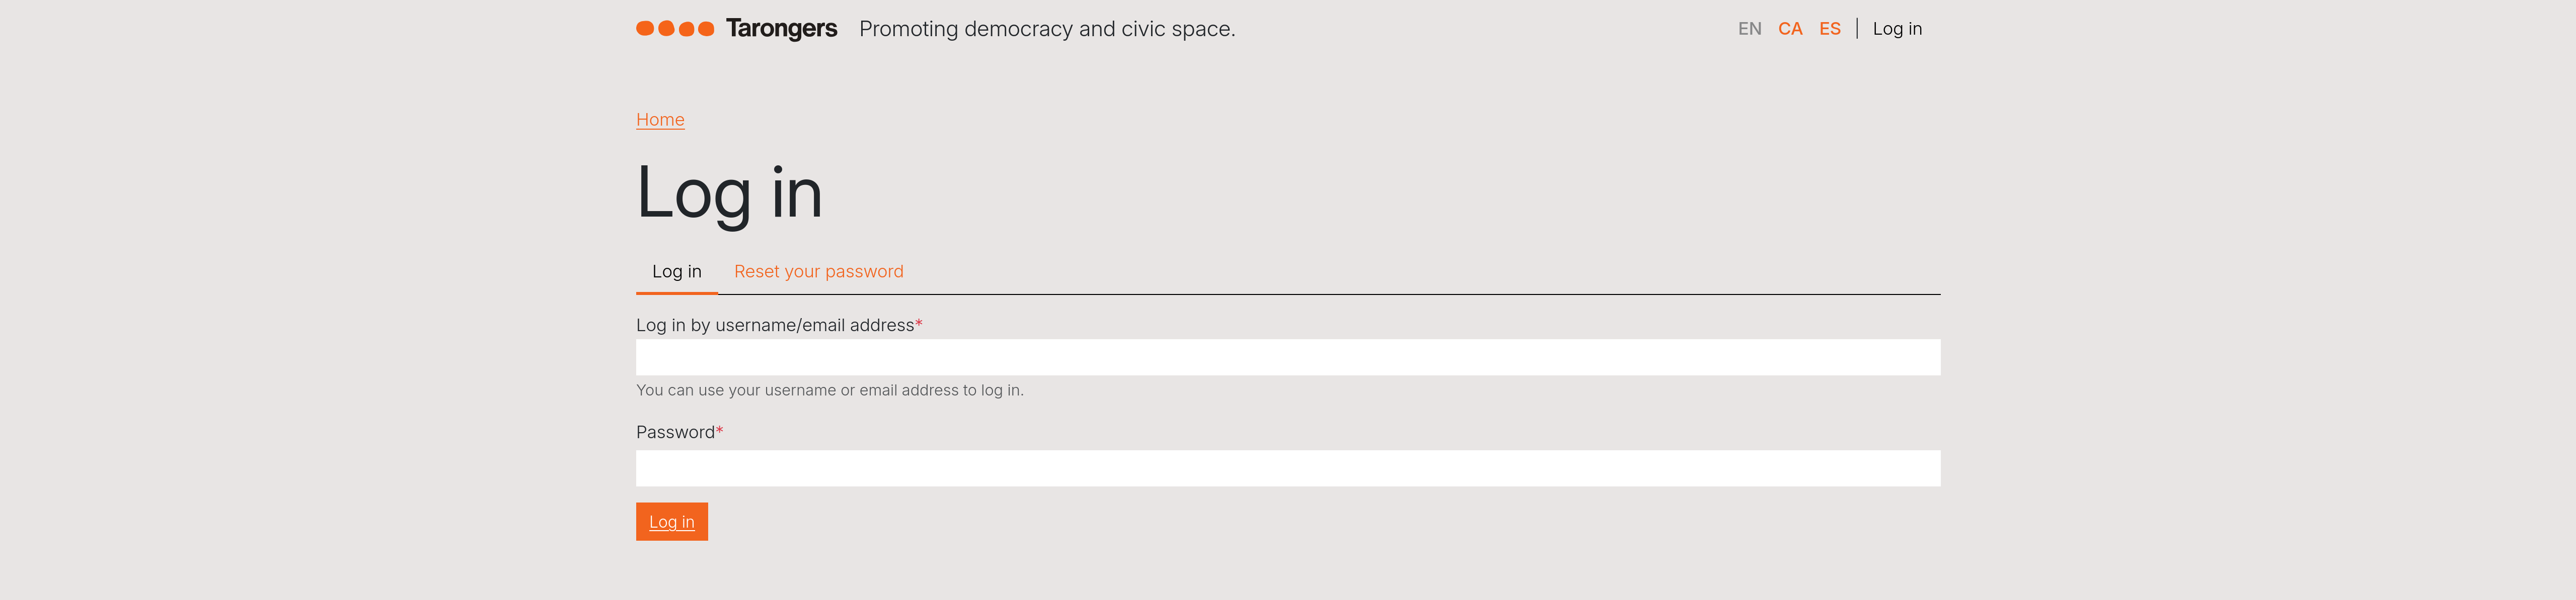Click the Password field label
This screenshot has width=2576, height=600.
coord(675,432)
